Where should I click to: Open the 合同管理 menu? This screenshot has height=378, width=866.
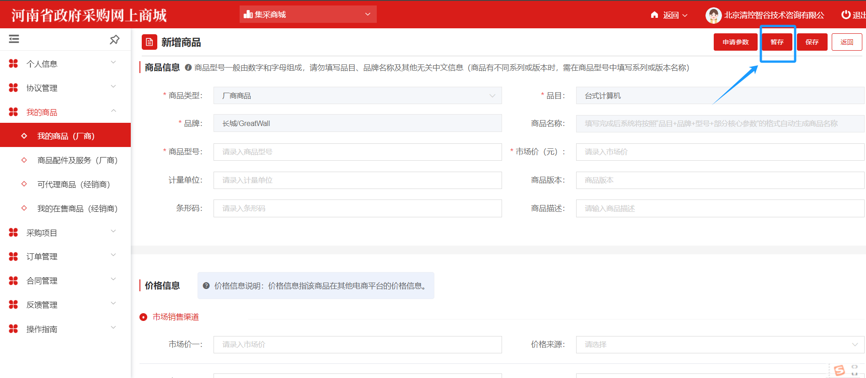tap(65, 281)
